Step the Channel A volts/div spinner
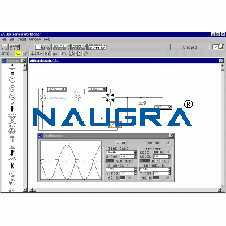The width and height of the screenshot is (226, 226). coord(136,169)
